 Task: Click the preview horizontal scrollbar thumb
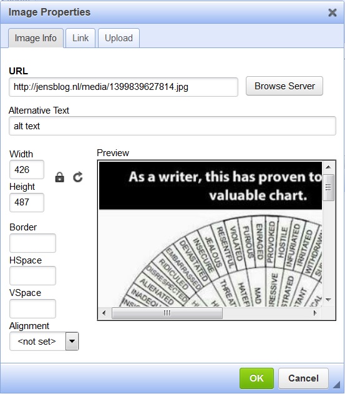click(x=167, y=313)
